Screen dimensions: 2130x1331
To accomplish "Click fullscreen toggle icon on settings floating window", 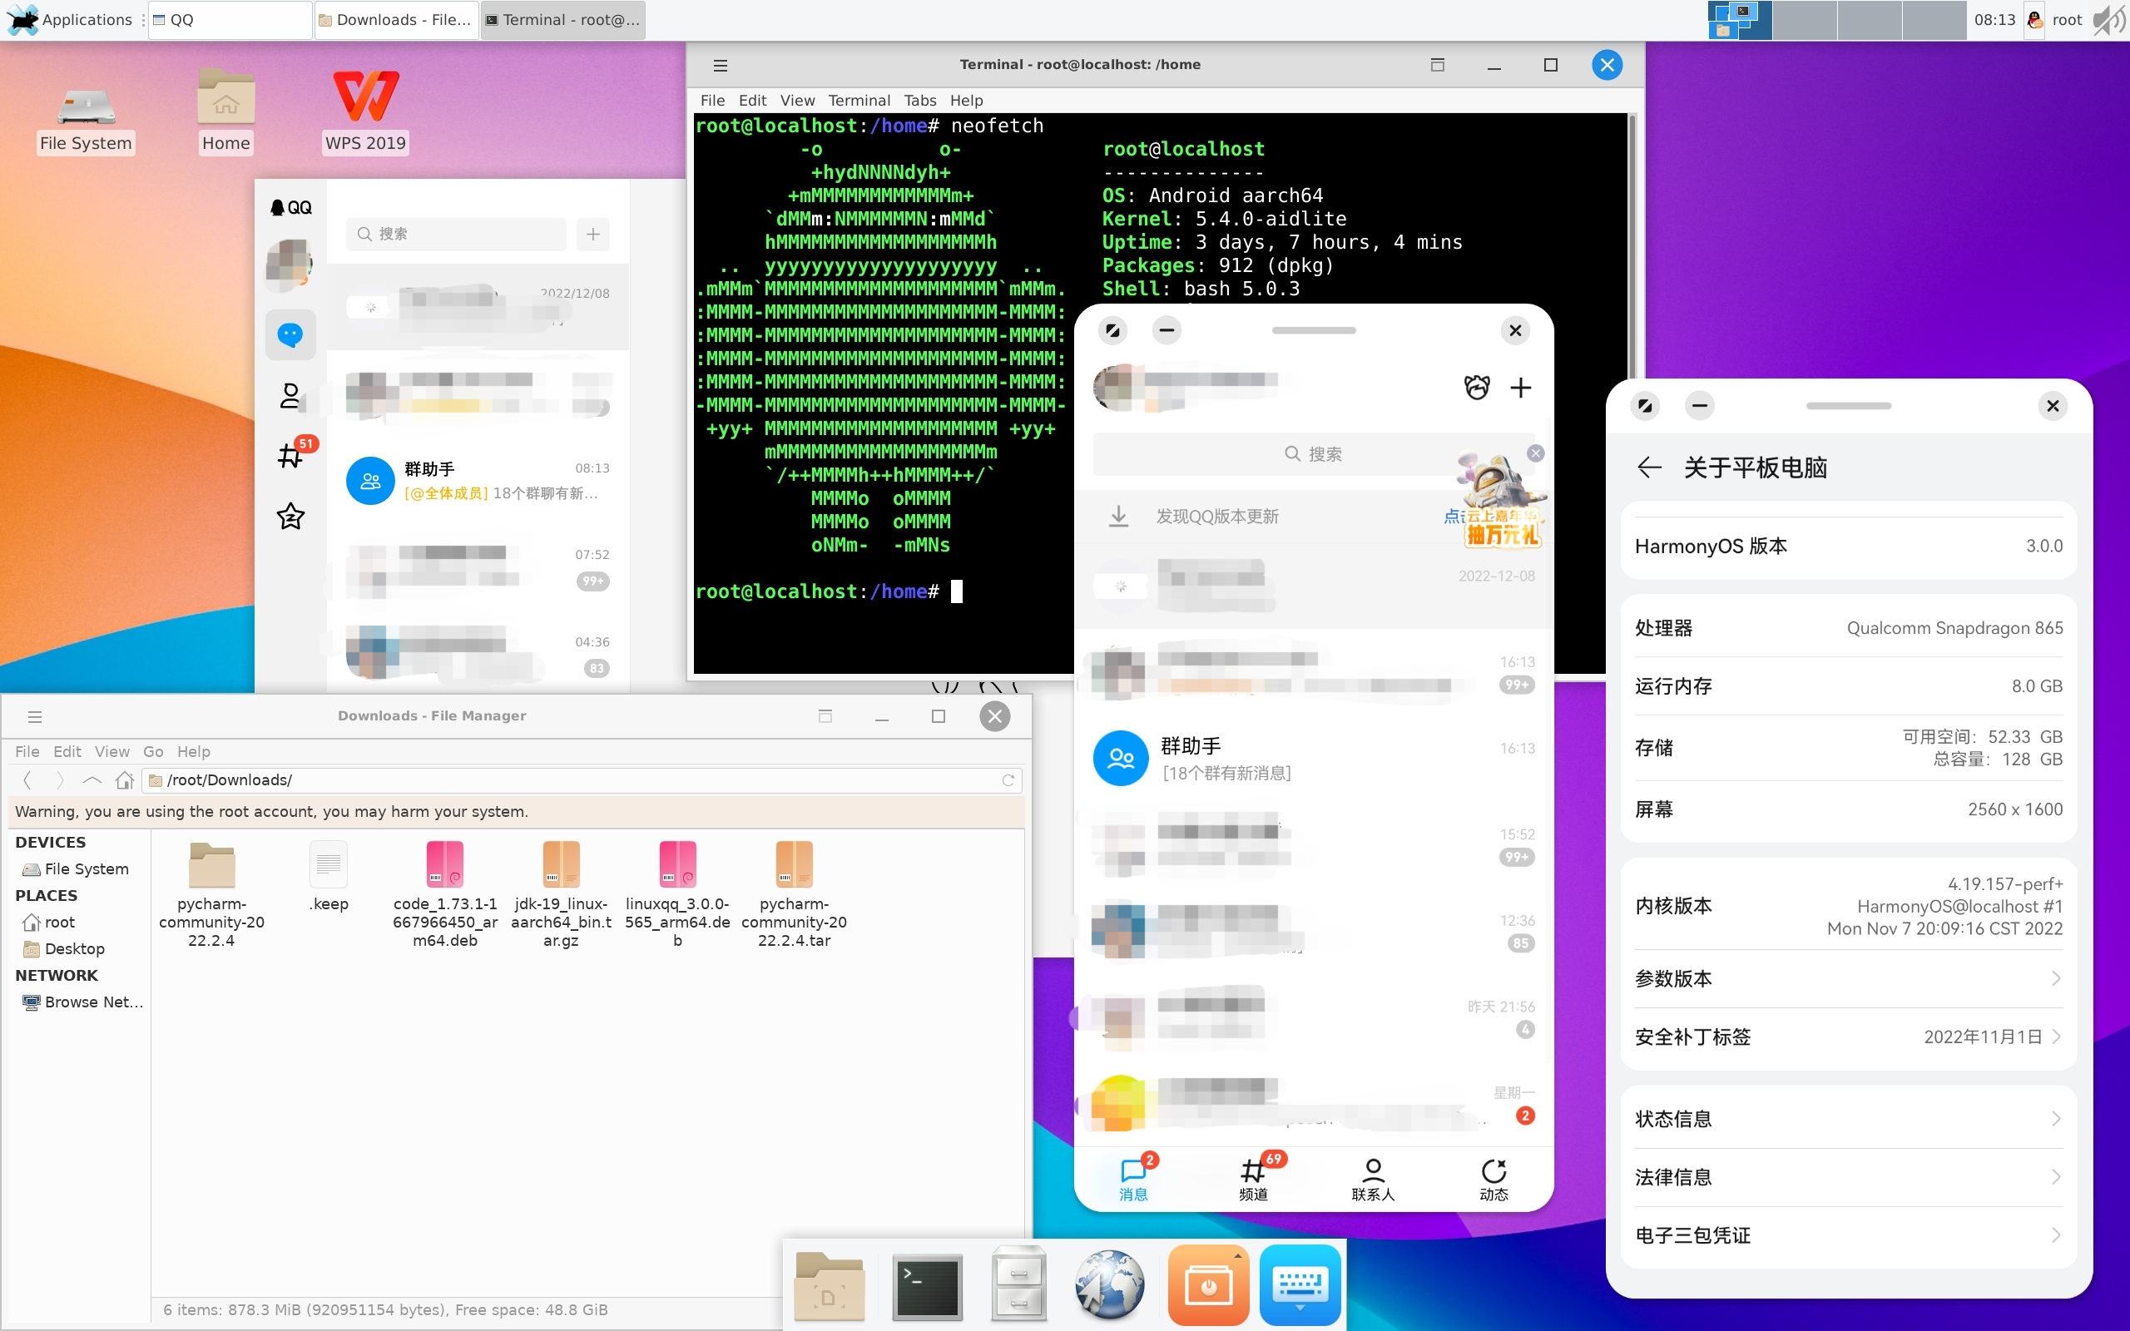I will pos(1645,406).
